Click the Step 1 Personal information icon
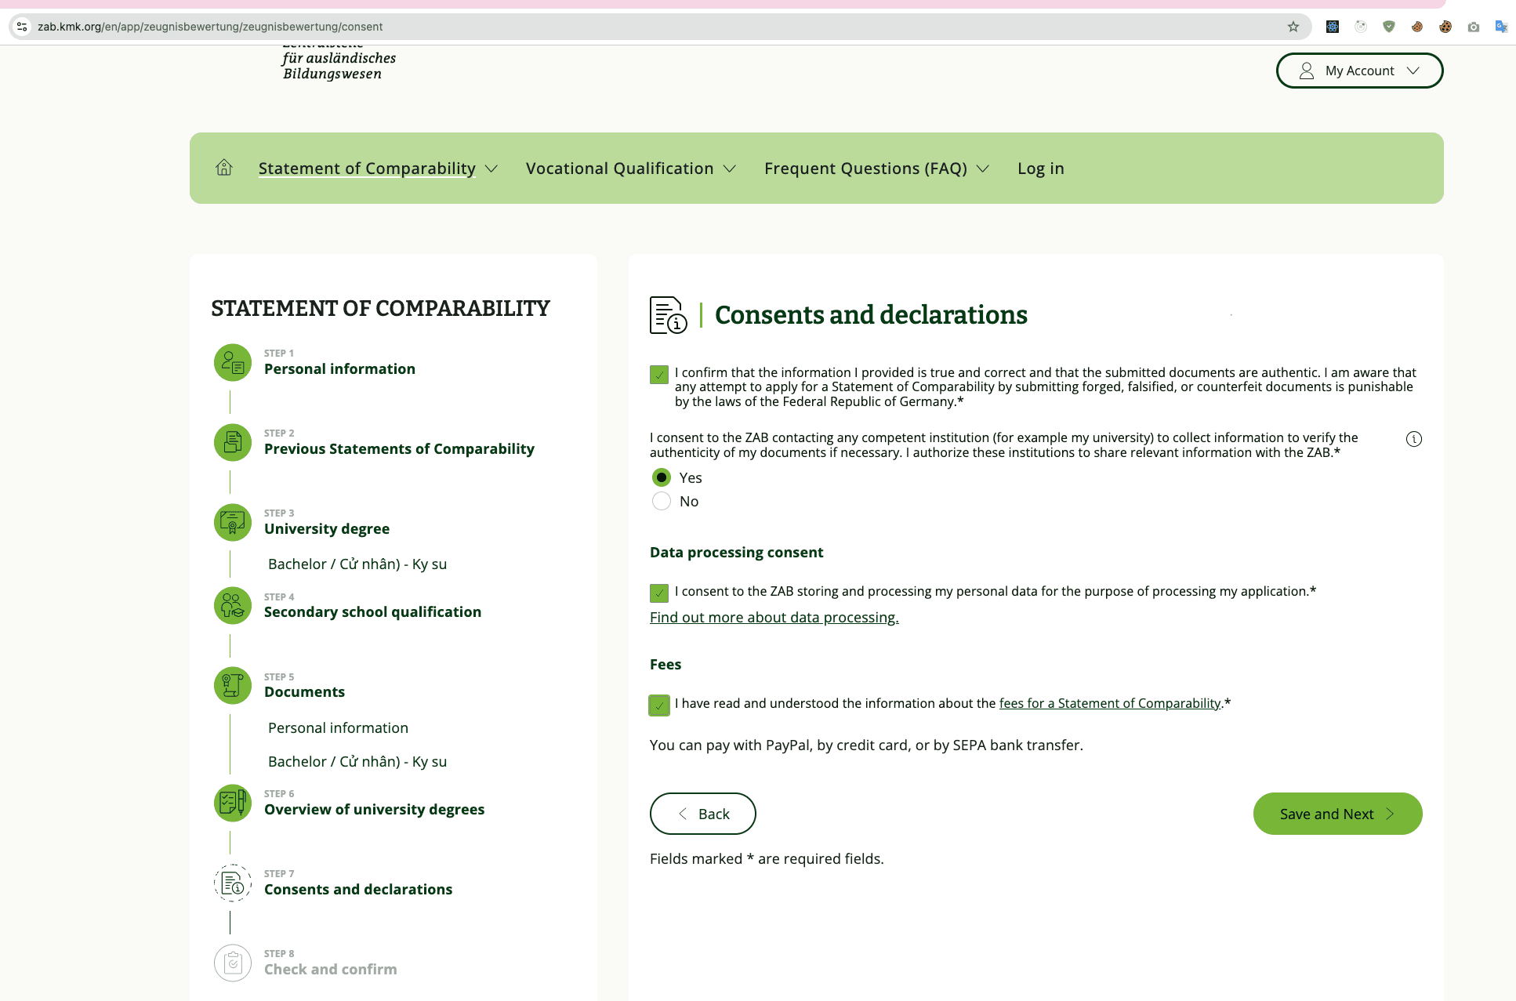This screenshot has width=1516, height=1001. pyautogui.click(x=232, y=362)
